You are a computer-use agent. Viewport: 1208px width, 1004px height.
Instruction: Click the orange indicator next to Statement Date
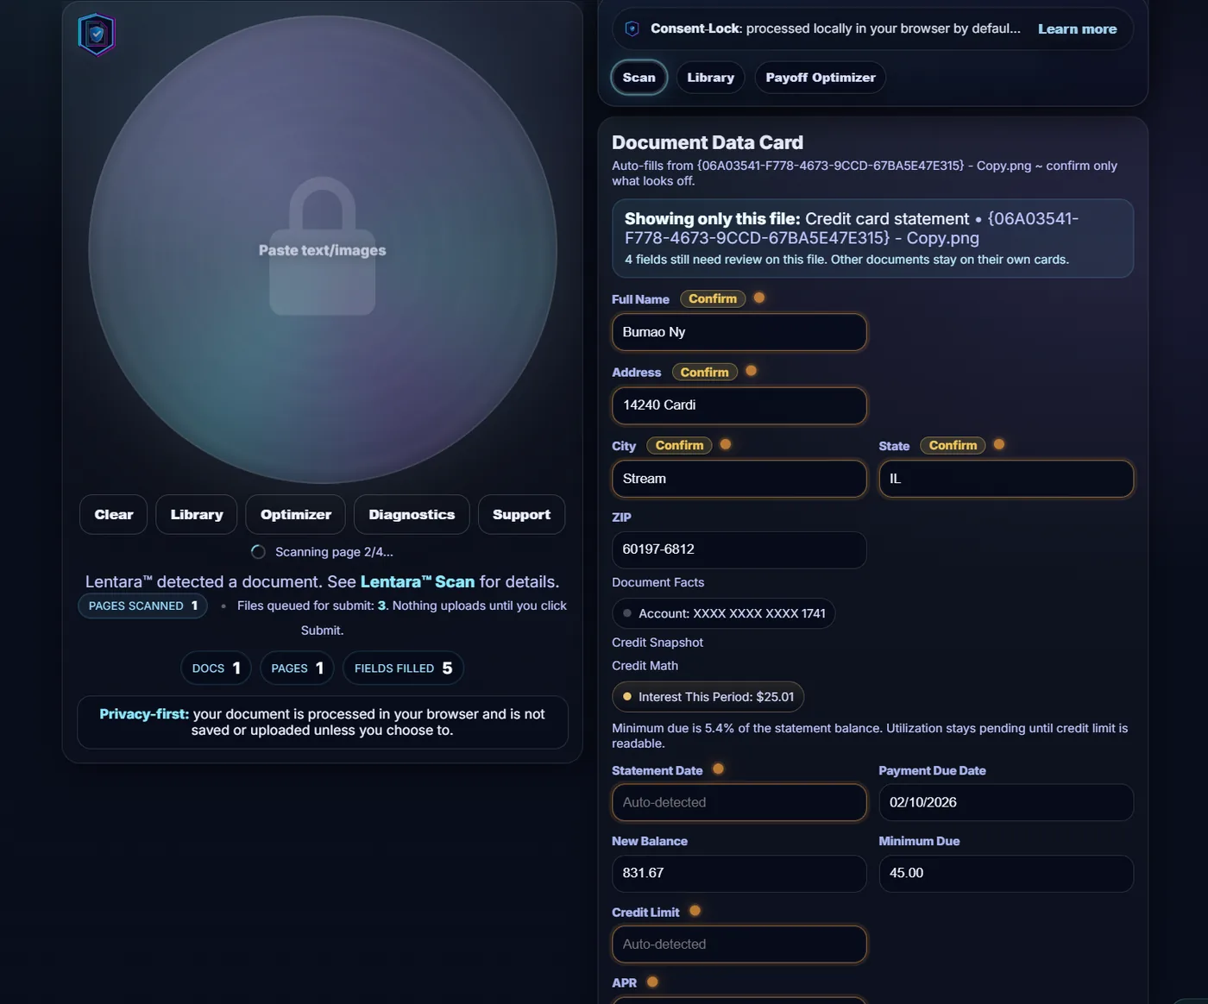[x=718, y=769]
